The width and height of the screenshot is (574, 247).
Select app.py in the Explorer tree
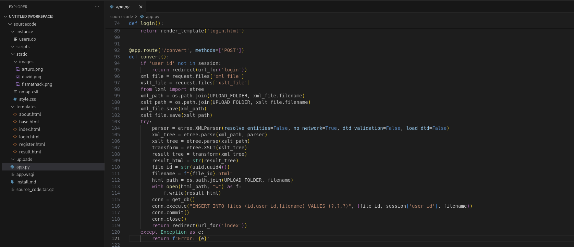click(53, 167)
